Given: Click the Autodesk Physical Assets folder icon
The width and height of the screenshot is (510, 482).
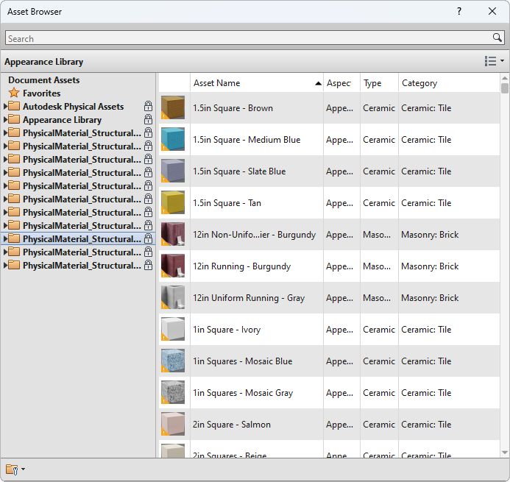Looking at the screenshot, I should 14,106.
